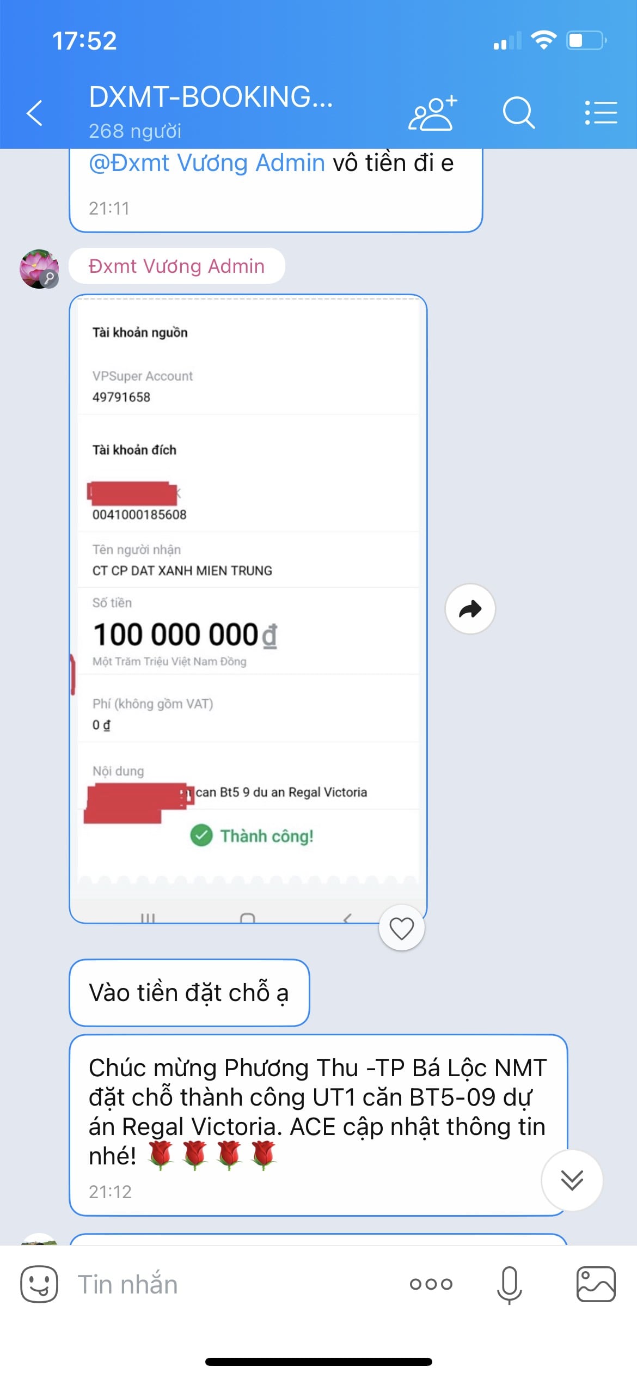Open add members icon
The height and width of the screenshot is (1379, 637).
point(433,113)
